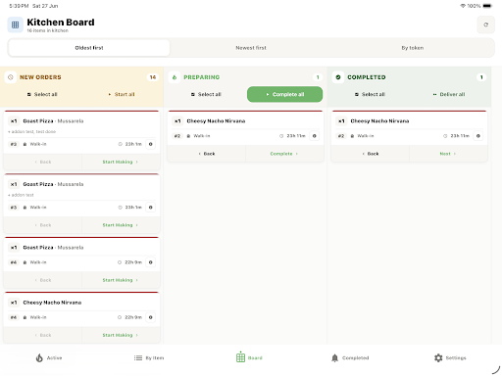Tap Complete on the Preparing card
This screenshot has height=376, width=502.
coord(284,154)
